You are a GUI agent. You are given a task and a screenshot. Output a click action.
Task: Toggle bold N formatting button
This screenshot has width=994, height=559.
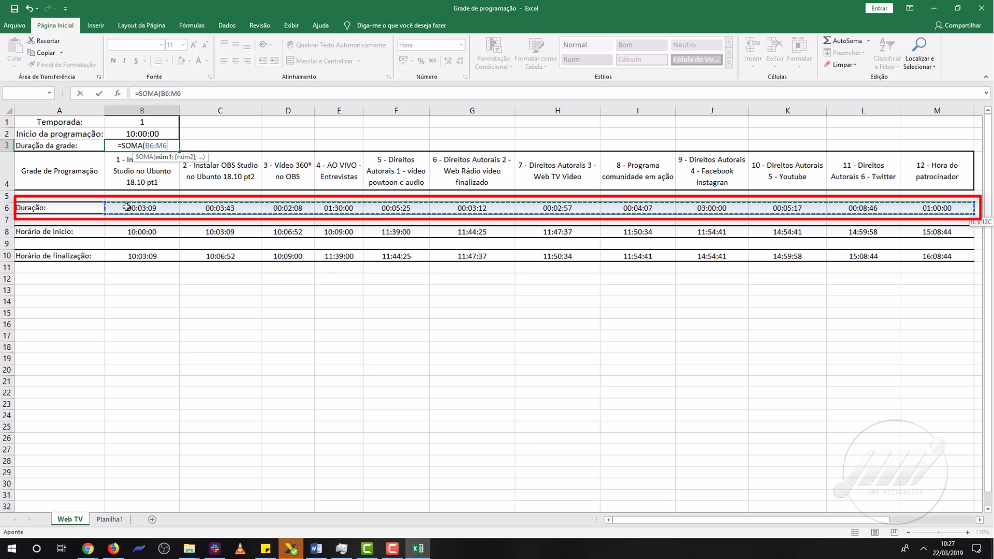coord(113,61)
